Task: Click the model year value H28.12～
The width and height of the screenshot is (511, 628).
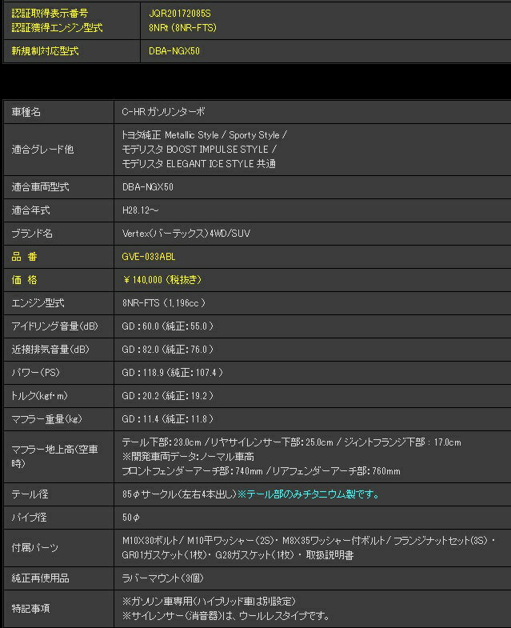Action: point(142,210)
